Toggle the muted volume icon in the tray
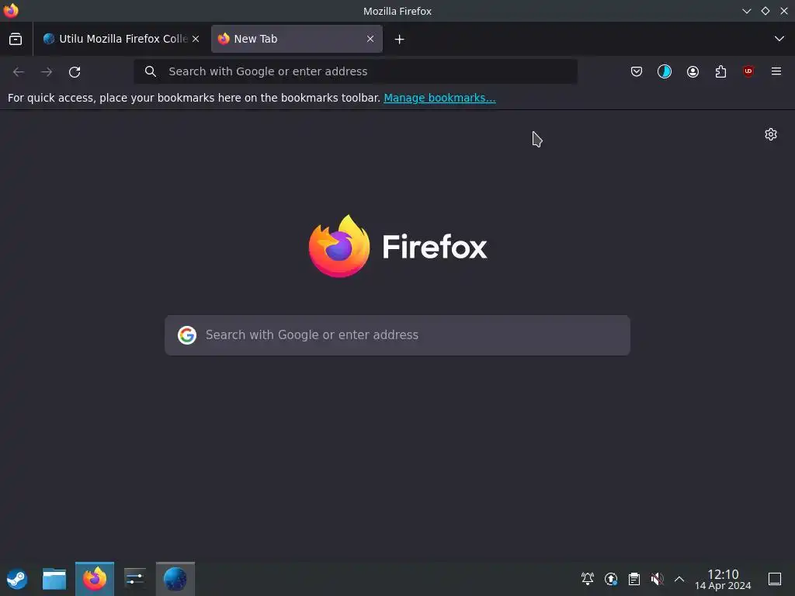This screenshot has width=795, height=596. (x=657, y=579)
